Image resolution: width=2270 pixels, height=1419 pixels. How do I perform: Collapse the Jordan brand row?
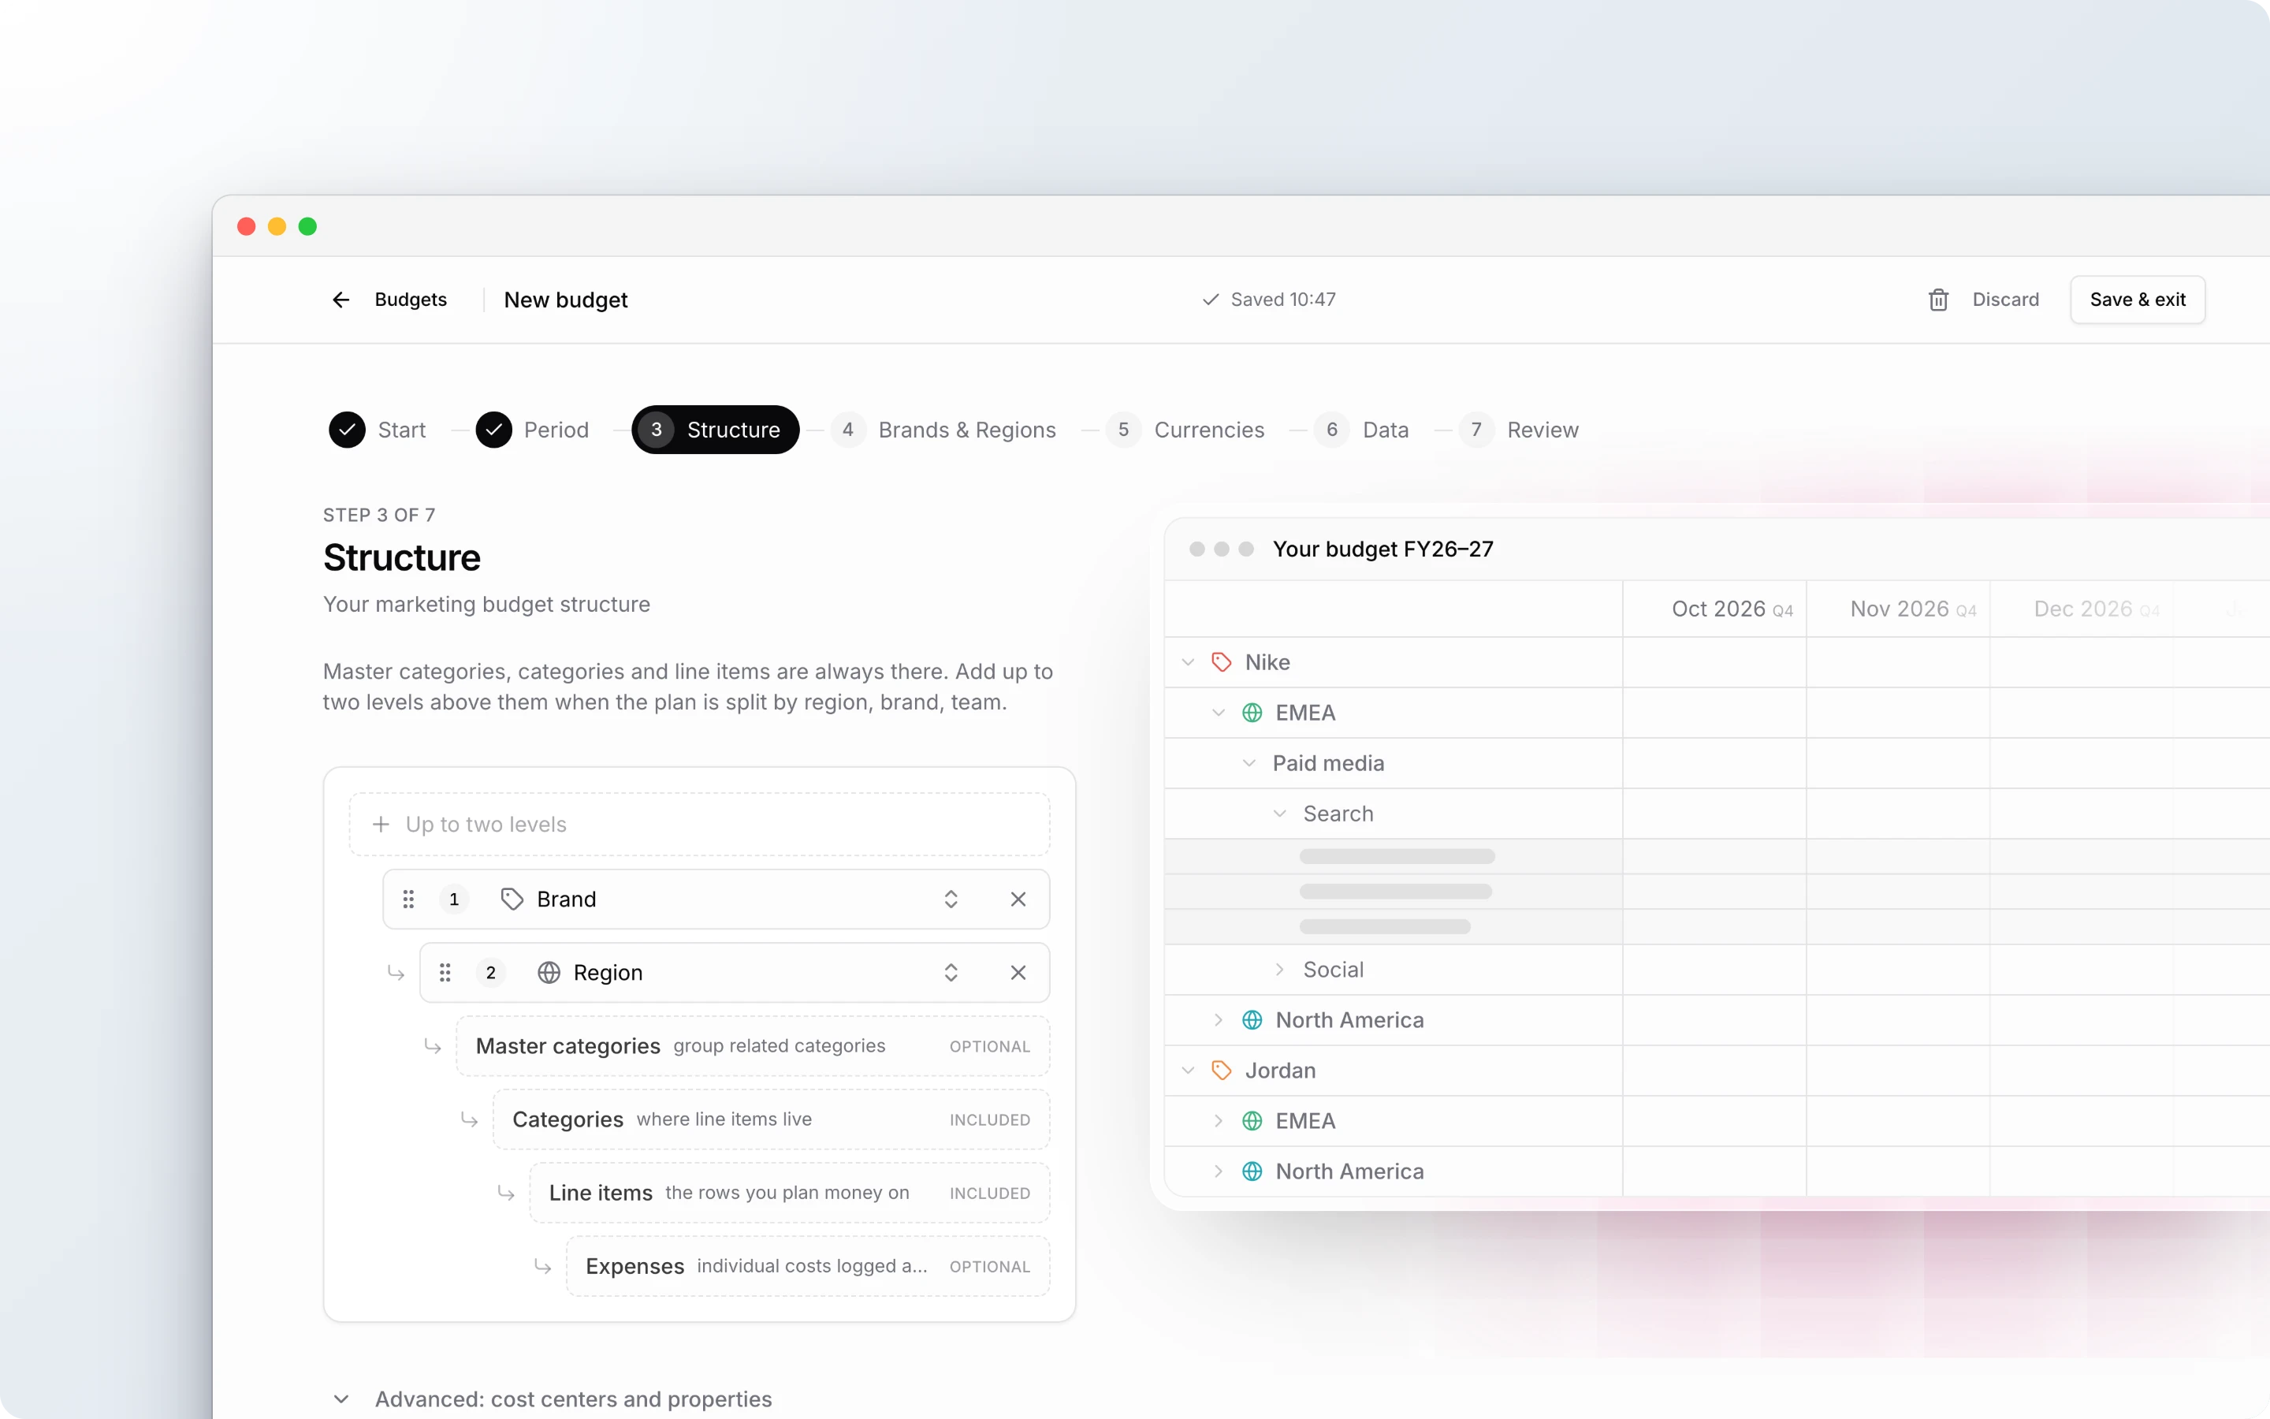(x=1188, y=1071)
